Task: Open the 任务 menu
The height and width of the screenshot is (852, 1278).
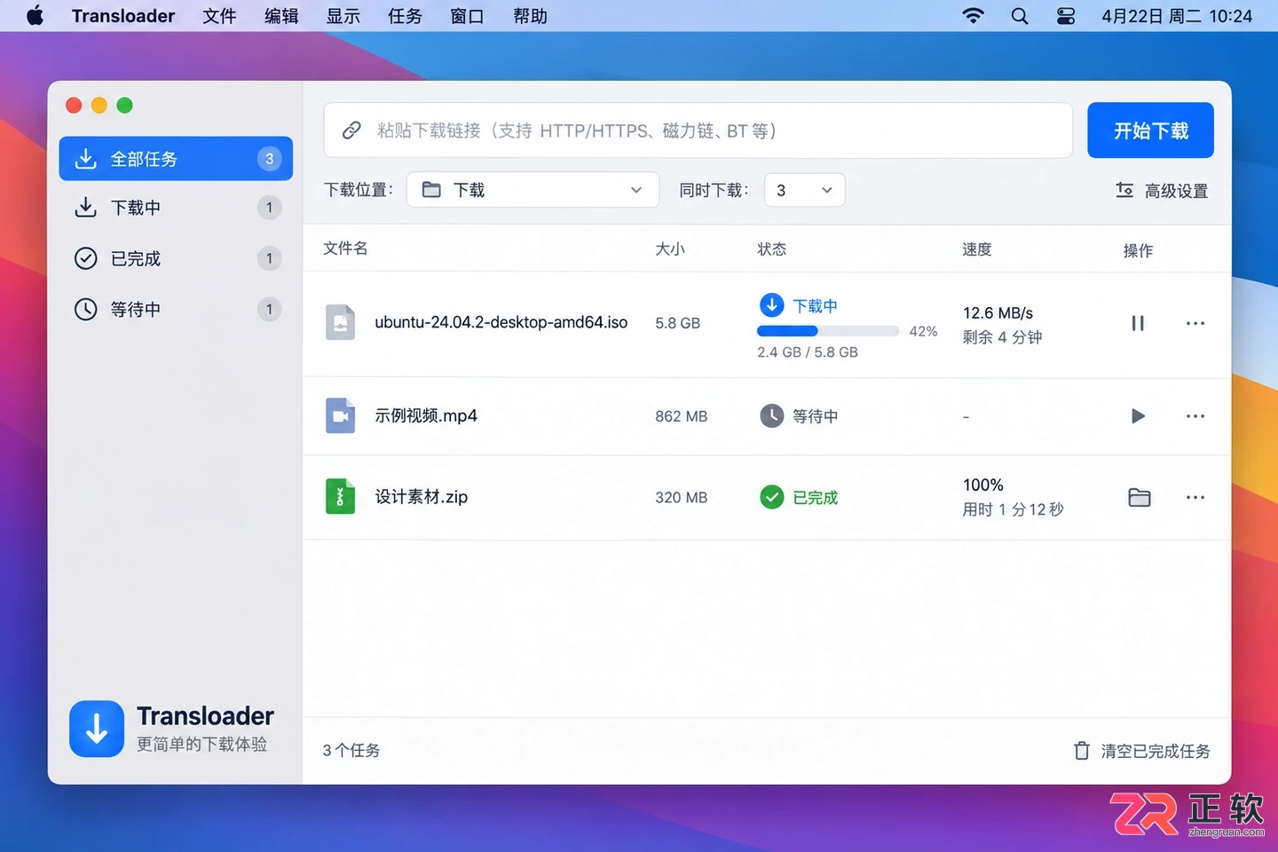Action: coord(405,16)
